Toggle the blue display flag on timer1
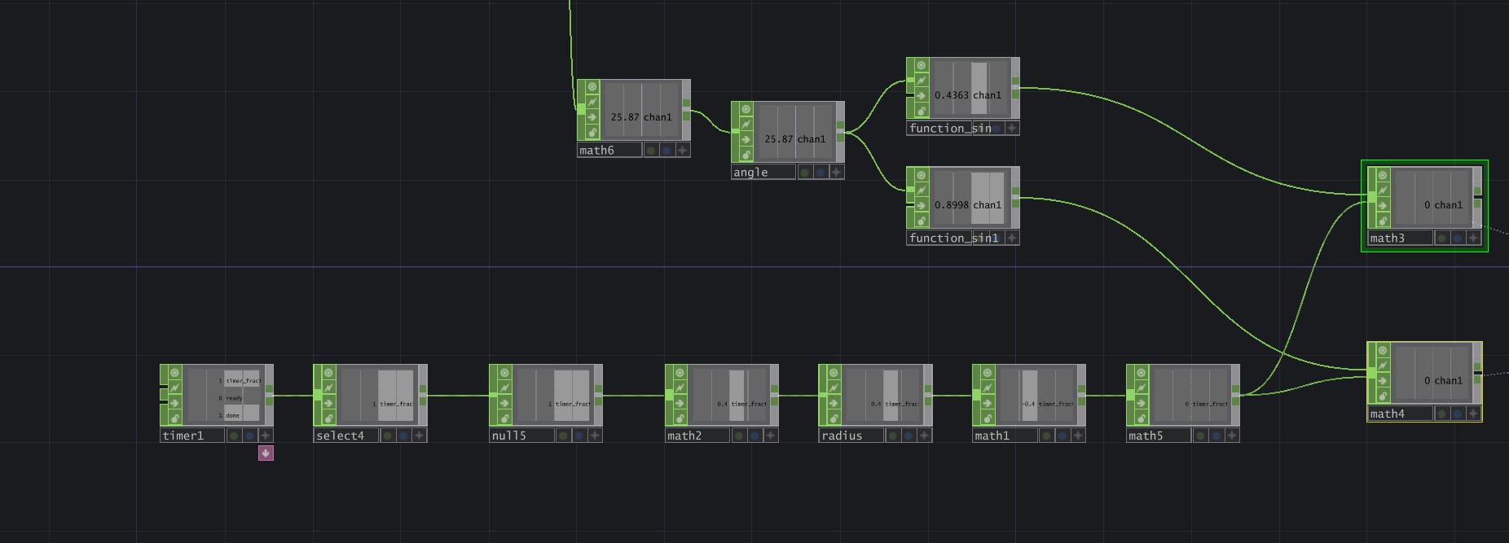Image resolution: width=1509 pixels, height=543 pixels. (x=250, y=436)
